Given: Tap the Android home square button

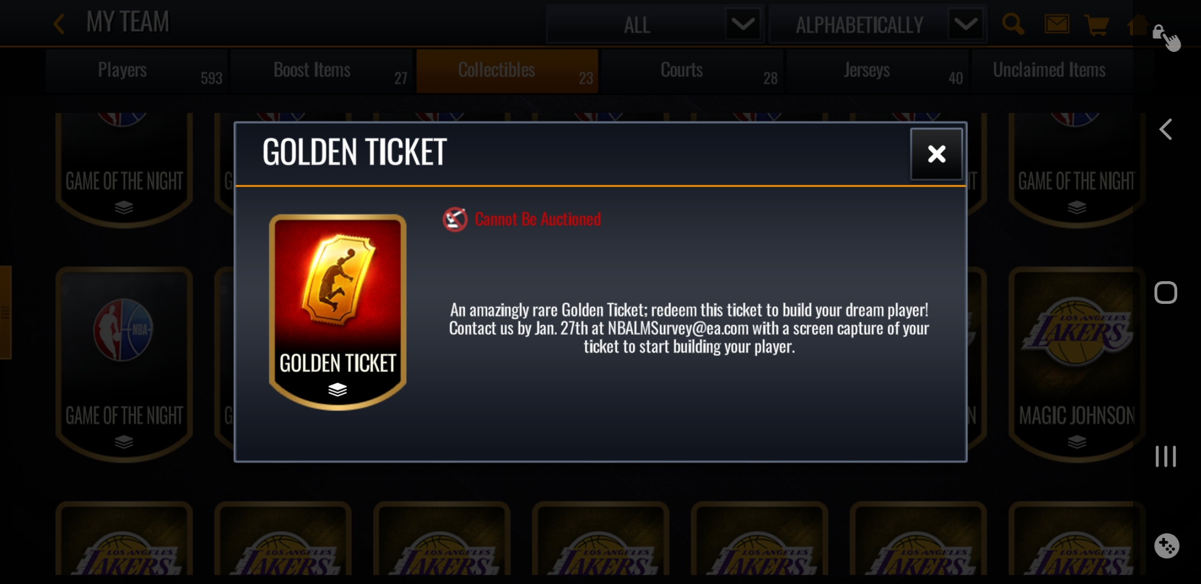Looking at the screenshot, I should 1166,293.
